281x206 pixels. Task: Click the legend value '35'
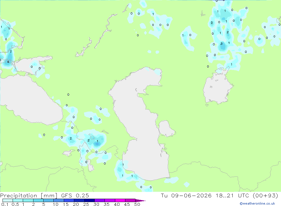106,204
